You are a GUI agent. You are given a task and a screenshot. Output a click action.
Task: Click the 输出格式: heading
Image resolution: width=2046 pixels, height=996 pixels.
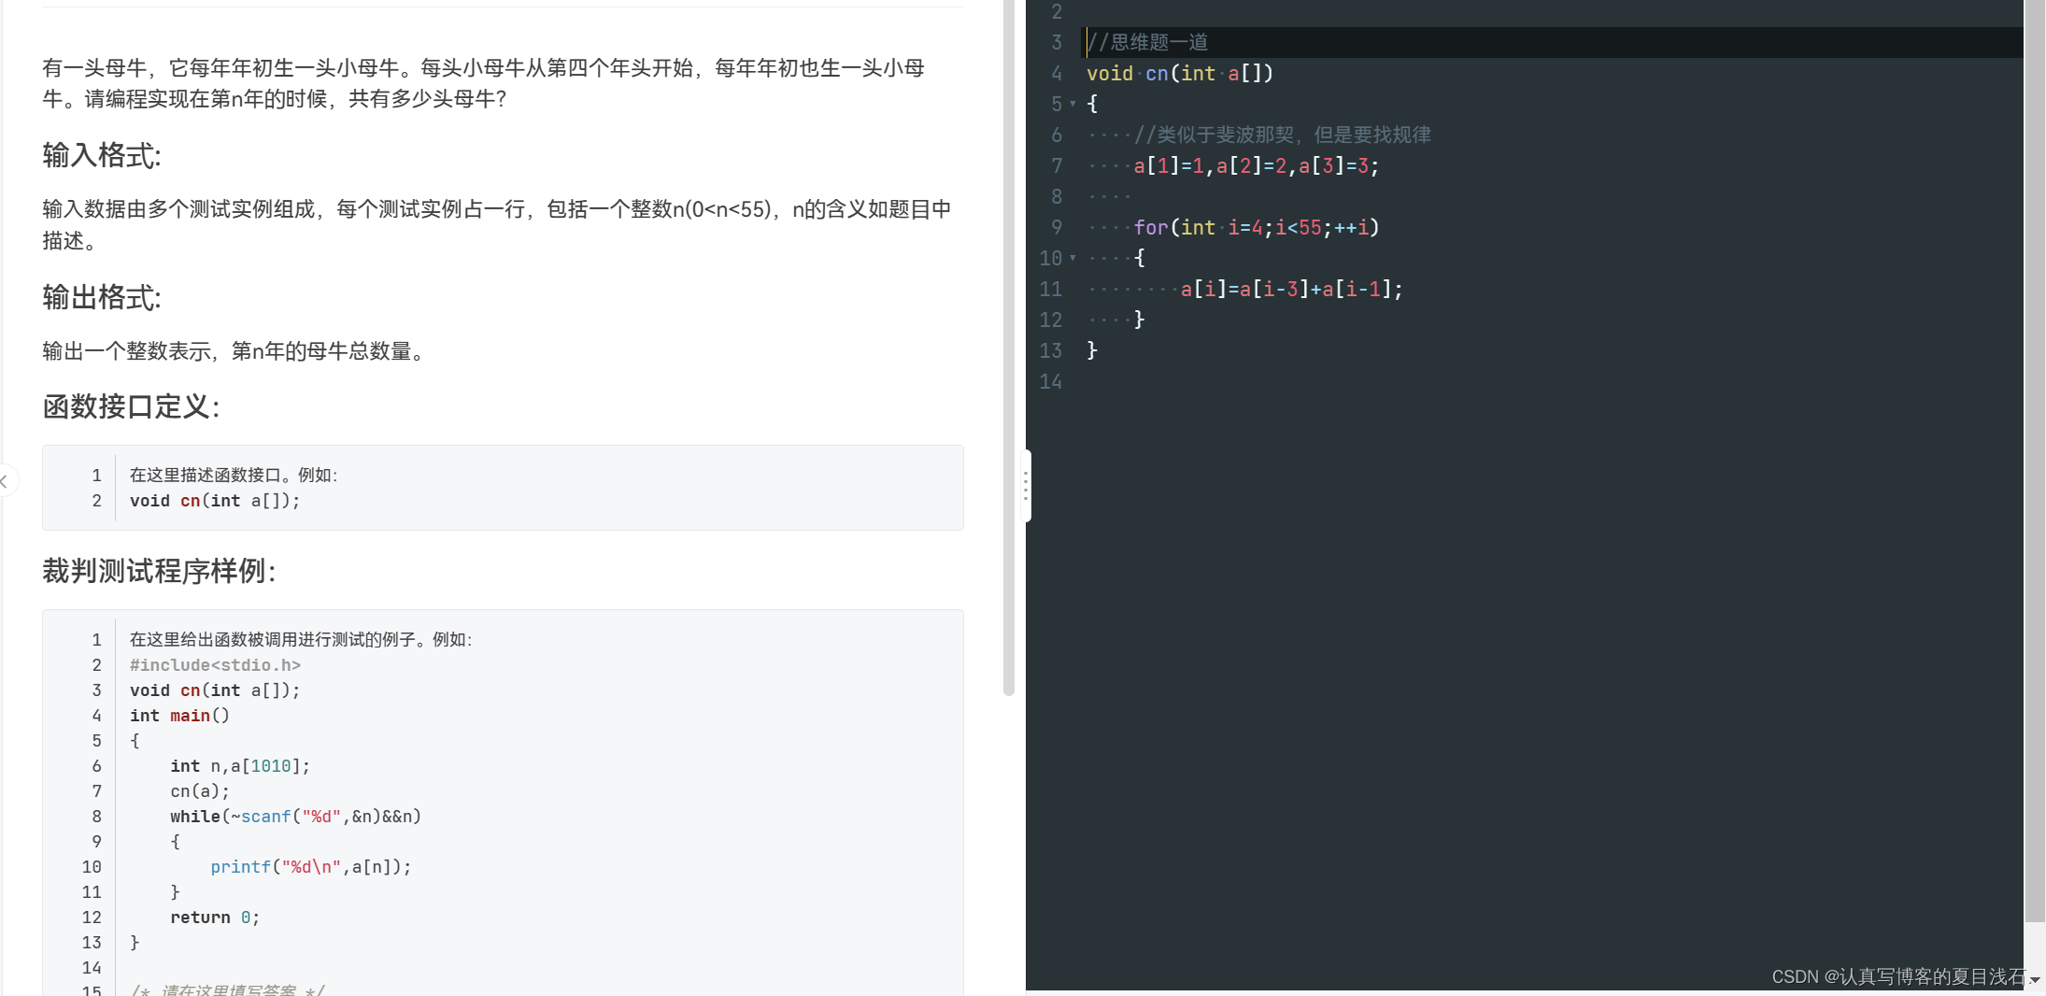pyautogui.click(x=101, y=298)
